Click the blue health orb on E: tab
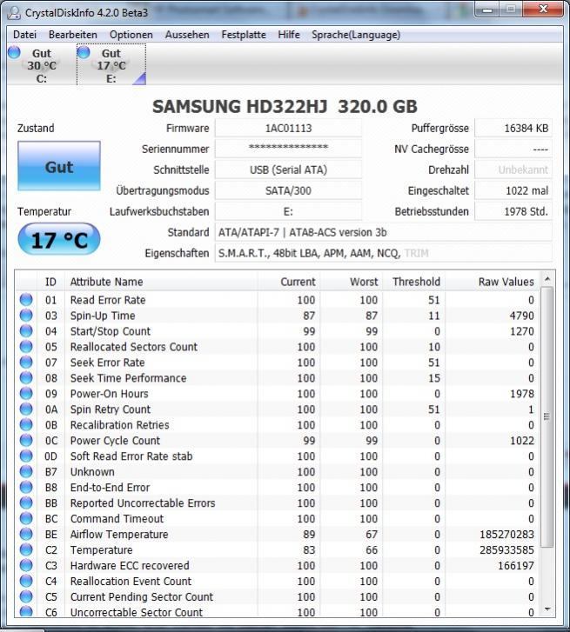Screen dimensions: 570x632 coord(84,52)
